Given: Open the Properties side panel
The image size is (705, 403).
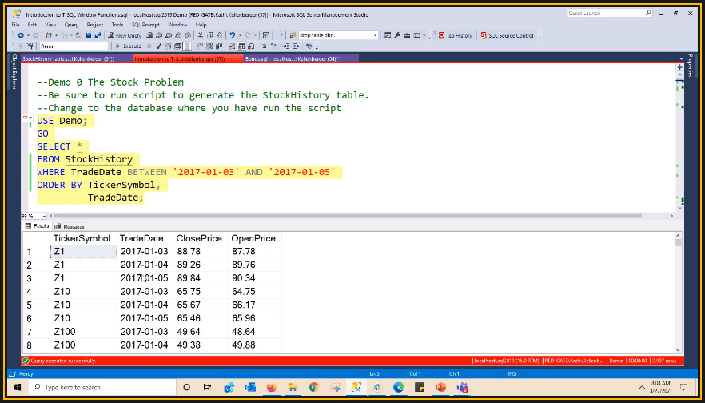Looking at the screenshot, I should click(x=691, y=66).
